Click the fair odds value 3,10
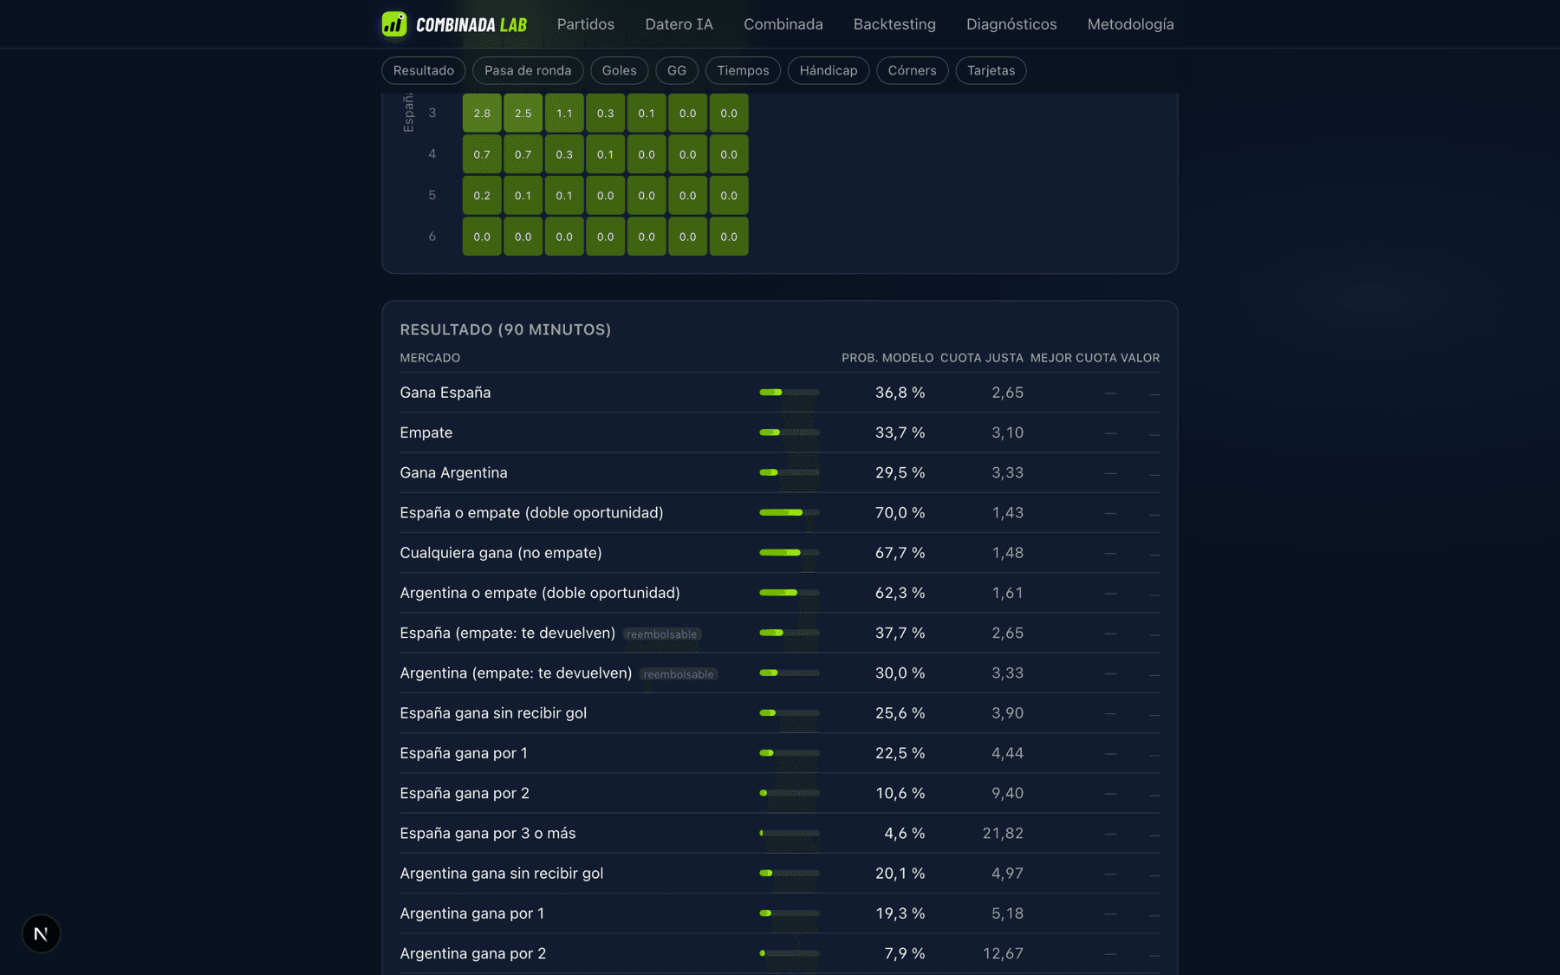The image size is (1560, 975). 1008,432
